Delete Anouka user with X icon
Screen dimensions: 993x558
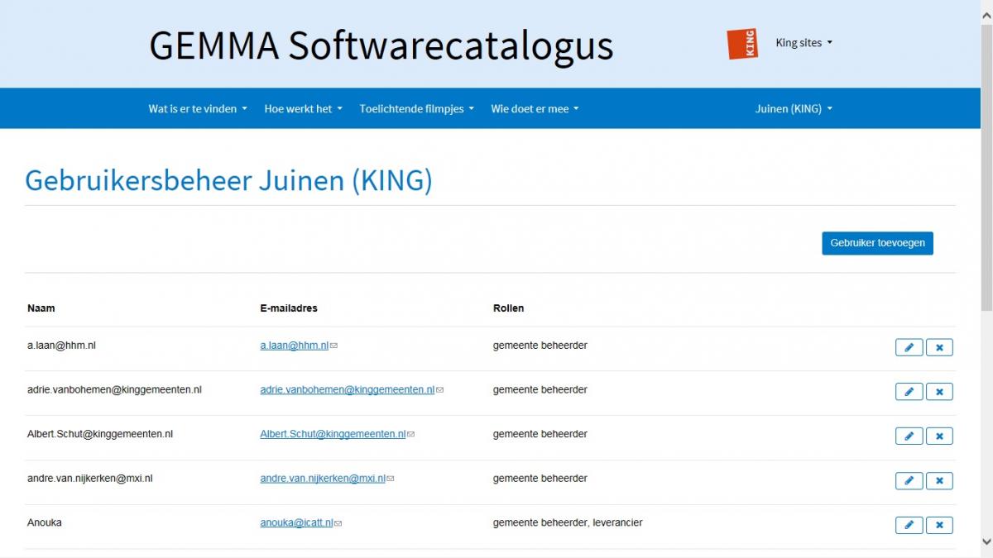coord(939,525)
